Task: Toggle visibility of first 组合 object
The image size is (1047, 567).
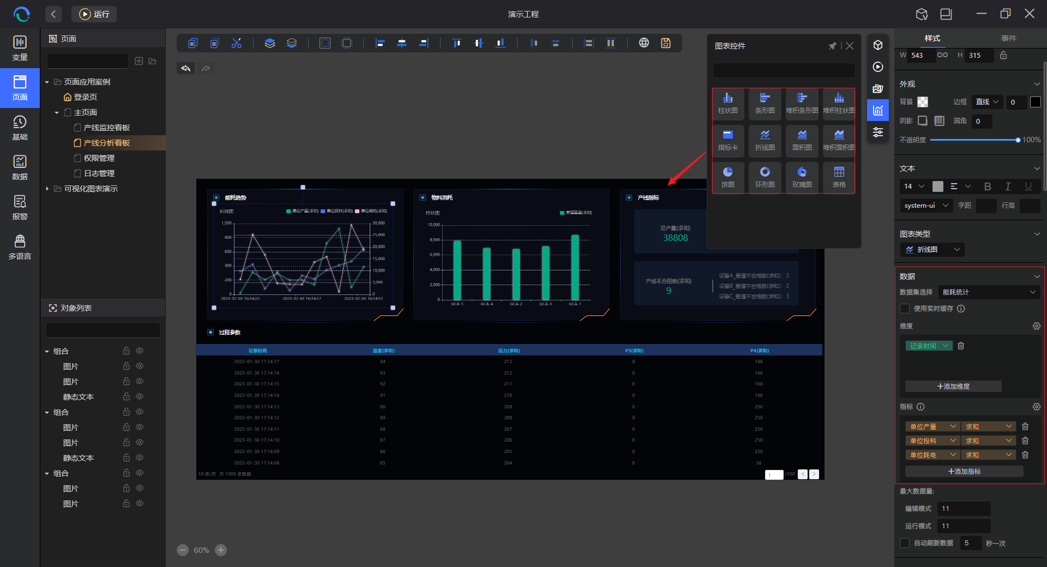Action: point(140,351)
